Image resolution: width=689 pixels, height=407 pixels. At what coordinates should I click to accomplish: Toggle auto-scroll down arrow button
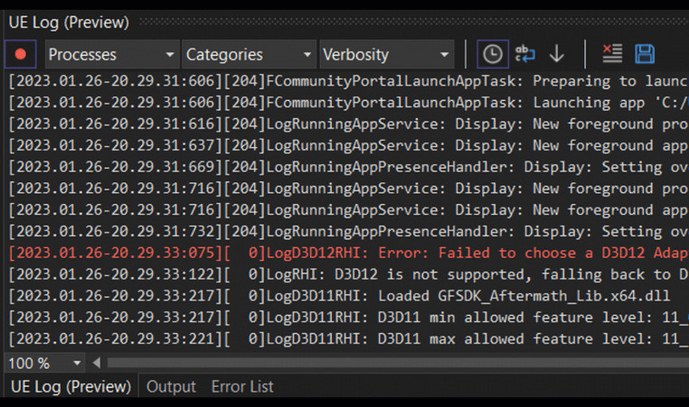[x=557, y=54]
